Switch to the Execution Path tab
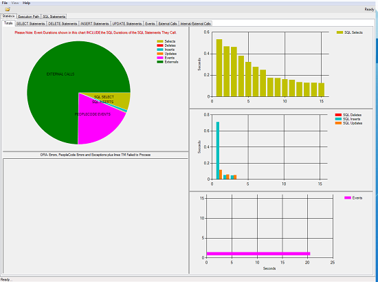 pos(29,17)
